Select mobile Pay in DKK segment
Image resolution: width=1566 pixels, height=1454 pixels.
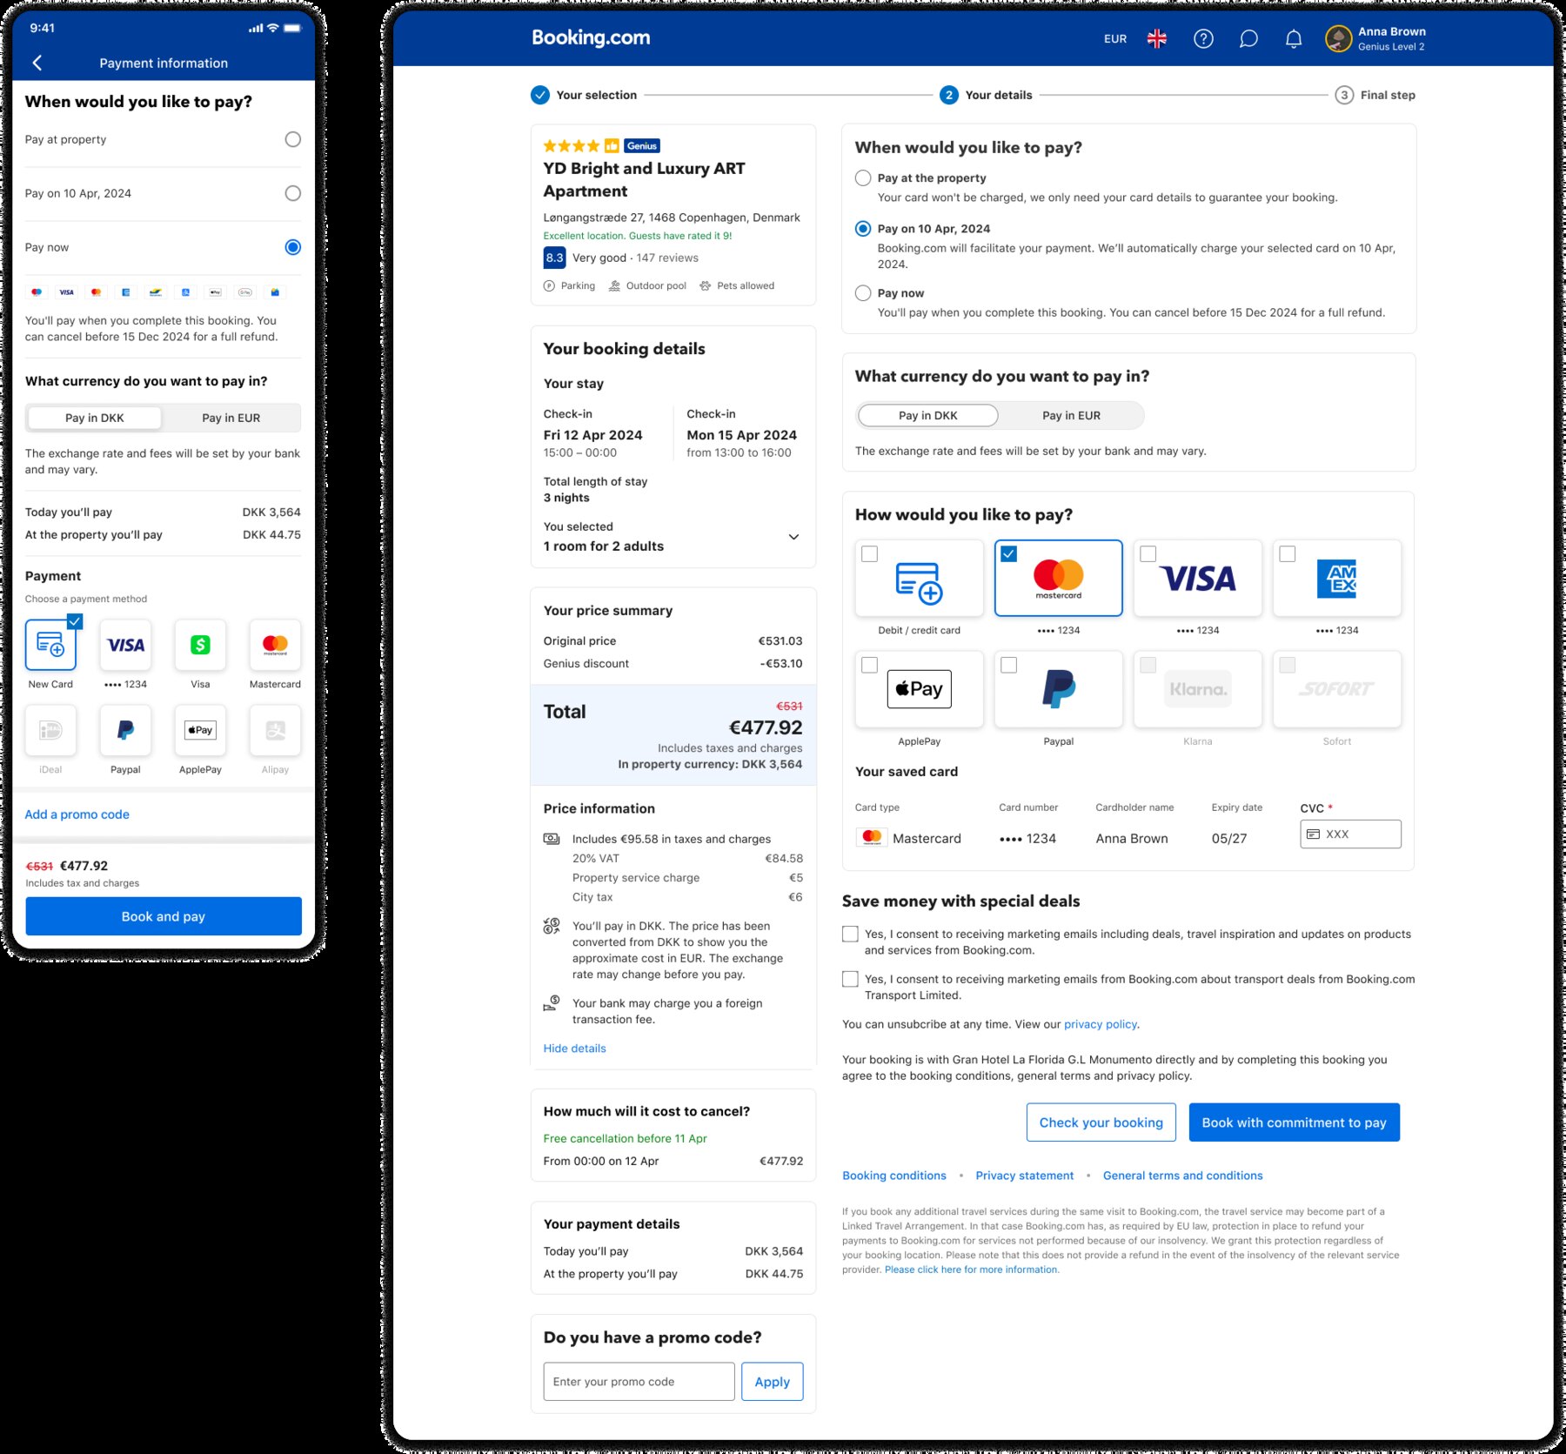pyautogui.click(x=95, y=418)
